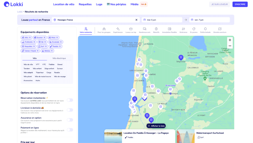Select the Fatbike type chip
Image resolution: width=253 pixels, height=143 pixels.
pos(52,64)
